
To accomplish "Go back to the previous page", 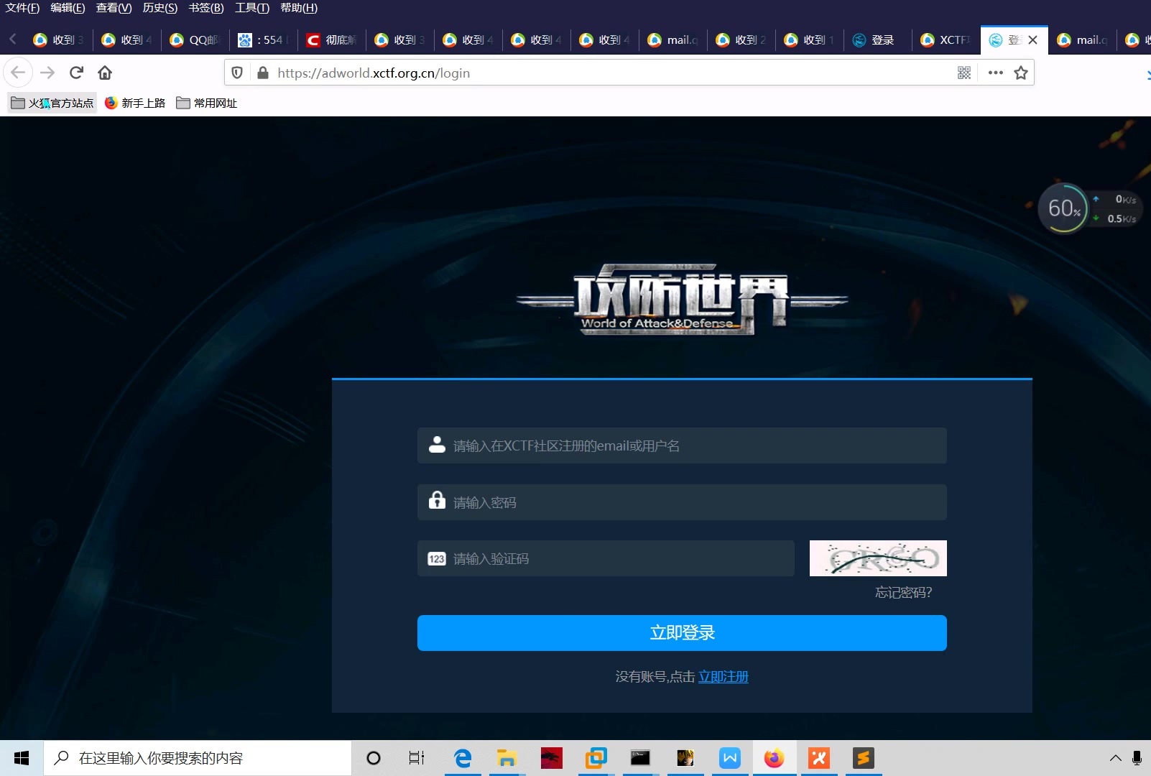I will [18, 73].
